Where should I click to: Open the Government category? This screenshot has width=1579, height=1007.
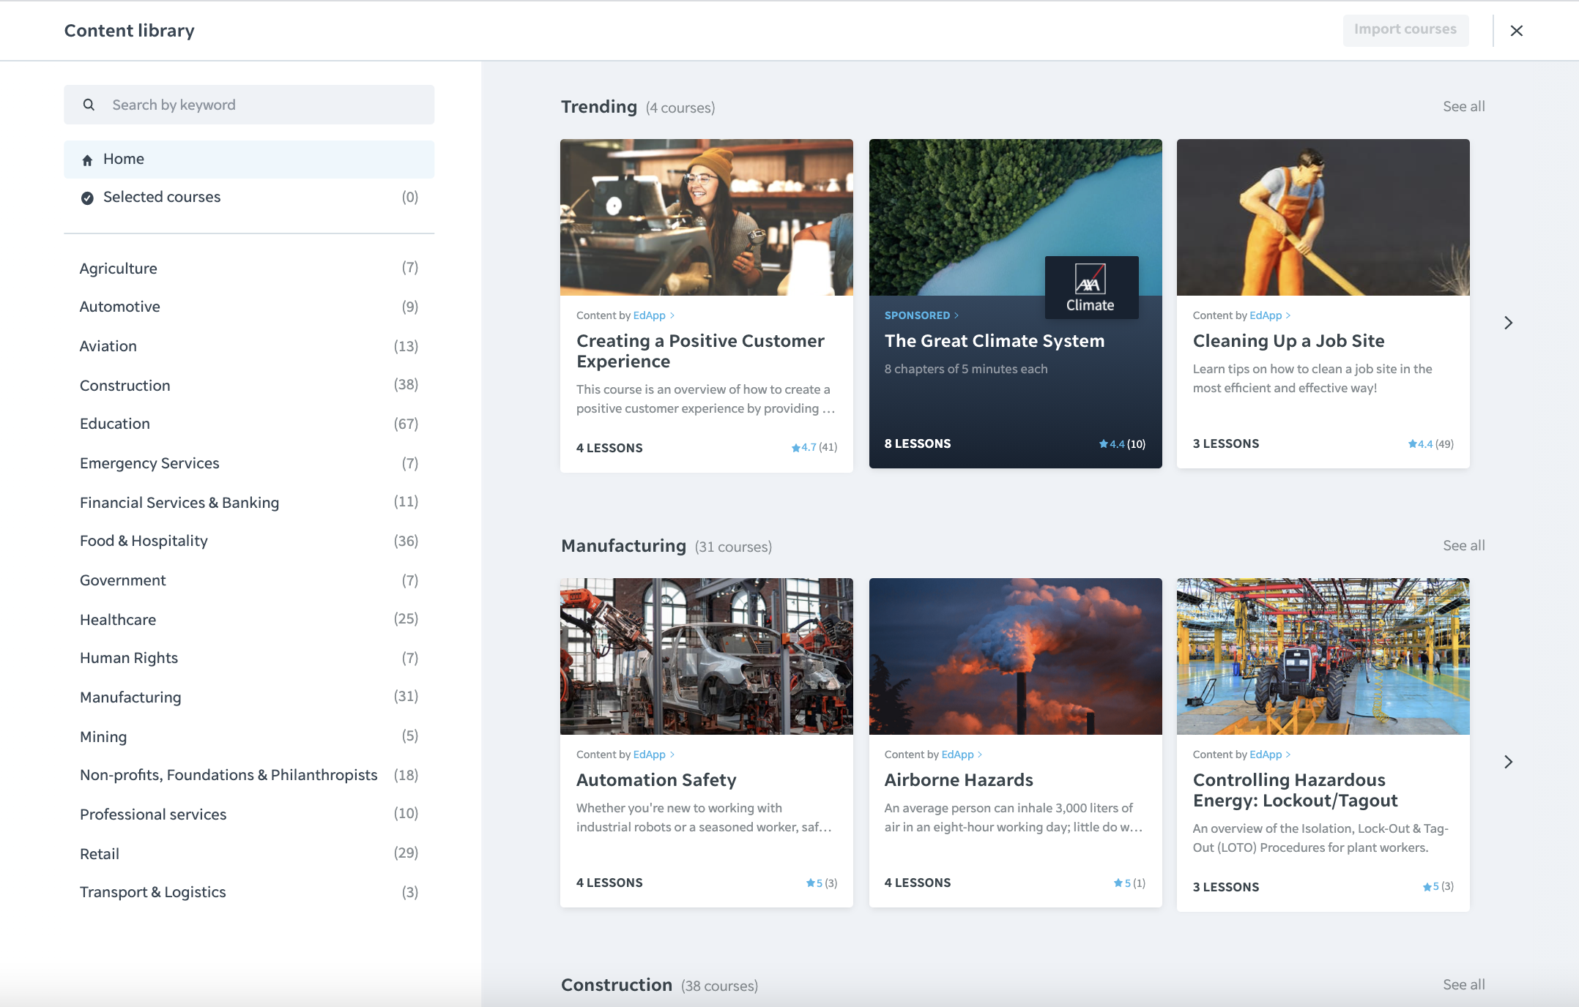coord(249,580)
